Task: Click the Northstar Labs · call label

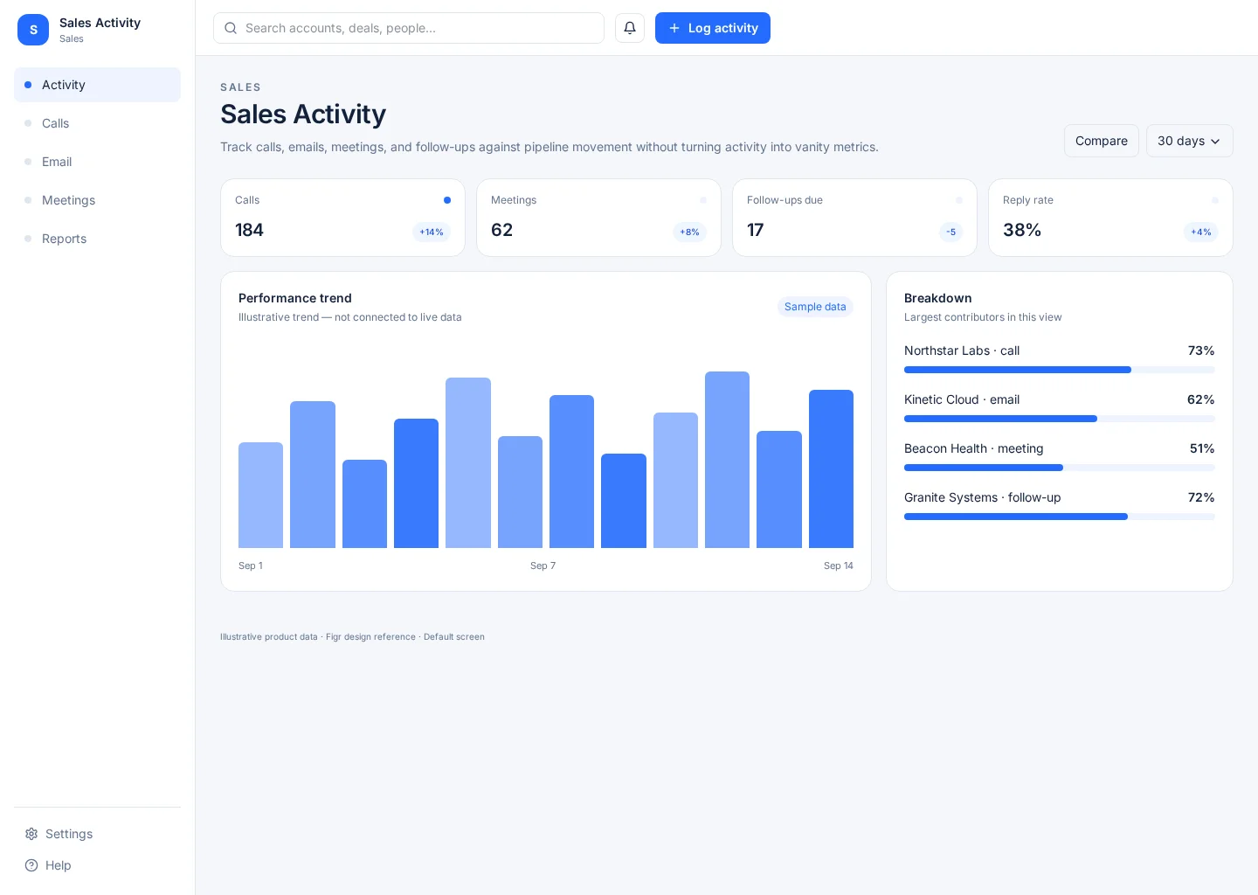Action: 962,350
